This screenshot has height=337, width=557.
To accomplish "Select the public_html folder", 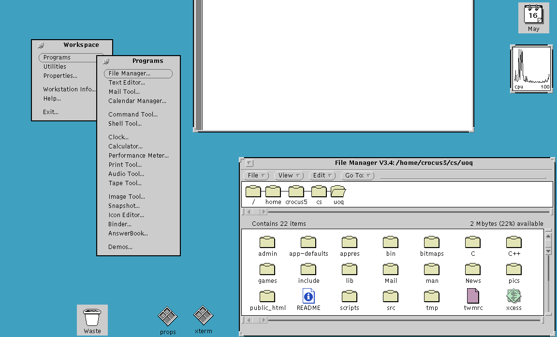I will [x=267, y=296].
